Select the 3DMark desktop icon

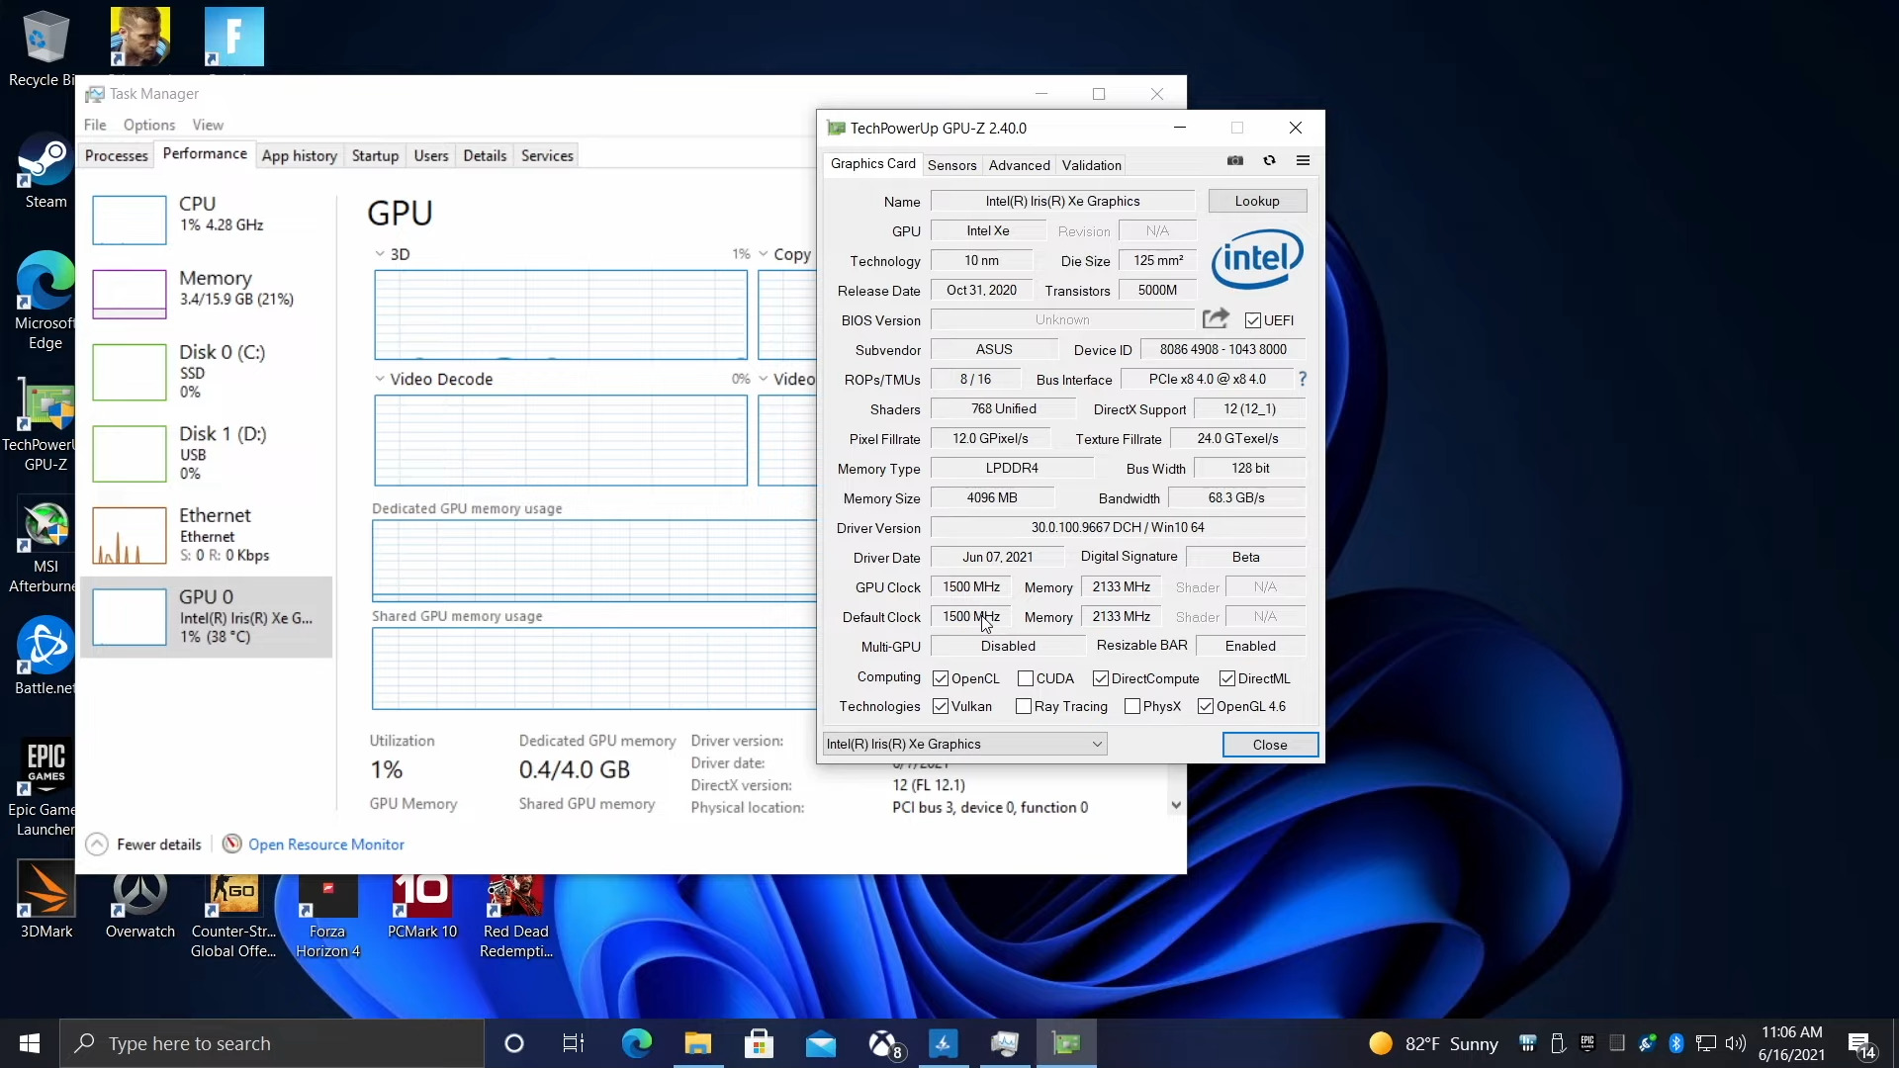pyautogui.click(x=46, y=900)
